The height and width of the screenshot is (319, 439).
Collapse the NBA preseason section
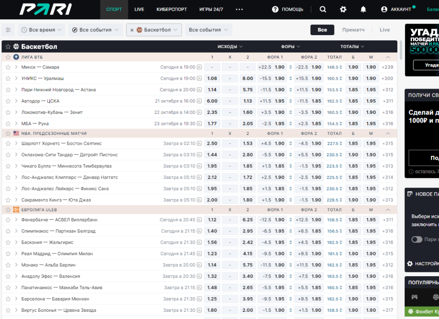coord(388,133)
